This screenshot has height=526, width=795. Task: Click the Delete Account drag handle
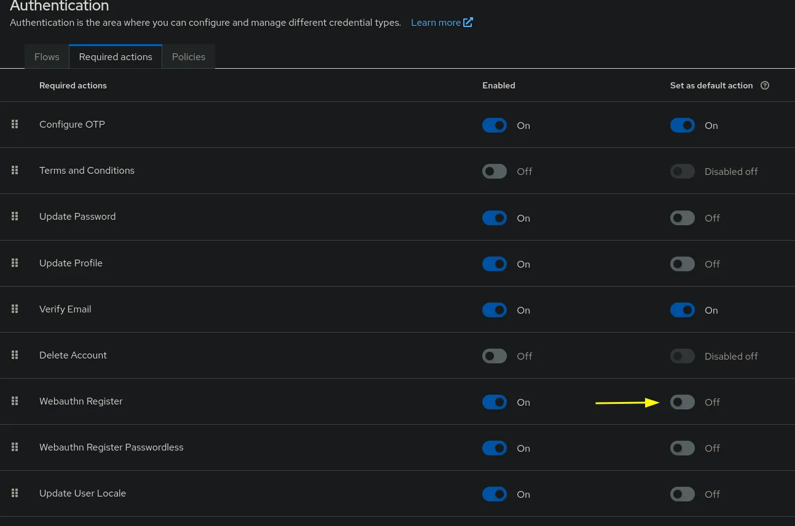pos(15,355)
